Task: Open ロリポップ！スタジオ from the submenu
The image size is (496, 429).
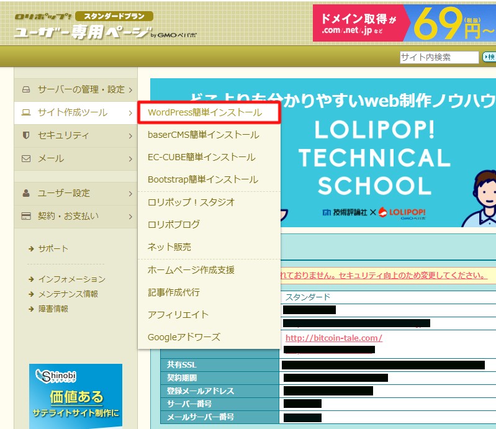Action: click(209, 202)
